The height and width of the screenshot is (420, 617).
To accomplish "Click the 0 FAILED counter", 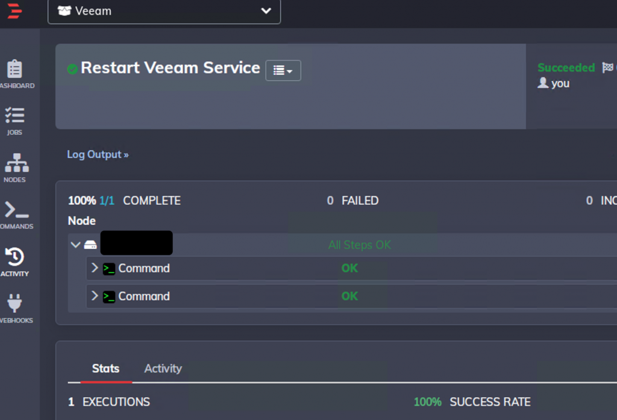I will point(352,201).
